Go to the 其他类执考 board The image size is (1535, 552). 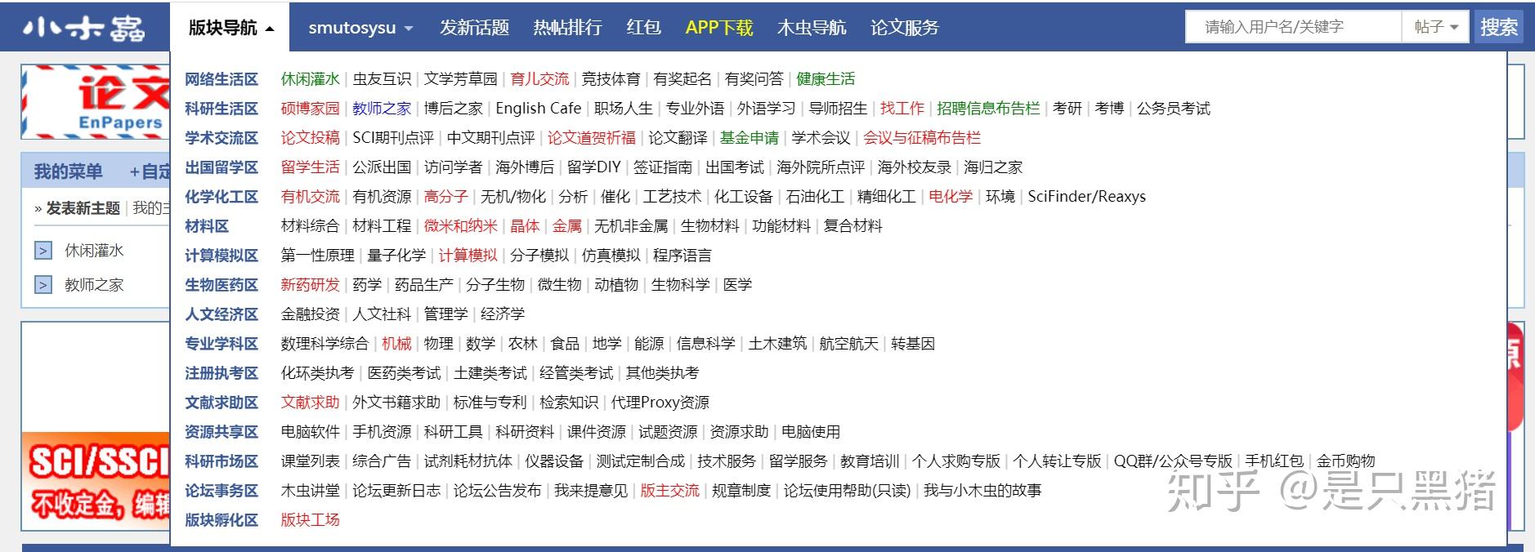(x=663, y=373)
